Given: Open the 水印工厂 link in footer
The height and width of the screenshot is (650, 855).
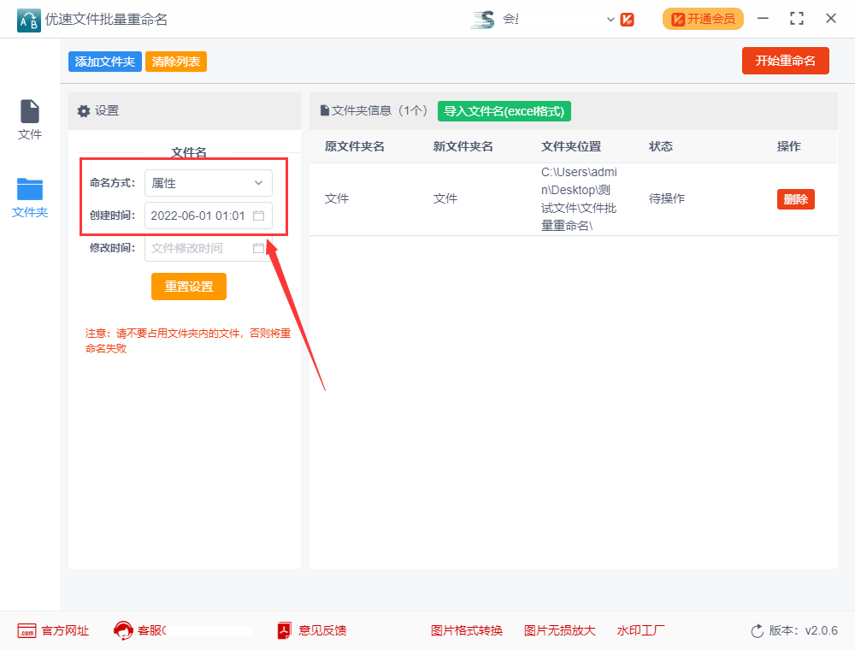Looking at the screenshot, I should (640, 630).
